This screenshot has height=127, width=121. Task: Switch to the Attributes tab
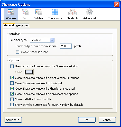pos(22,26)
